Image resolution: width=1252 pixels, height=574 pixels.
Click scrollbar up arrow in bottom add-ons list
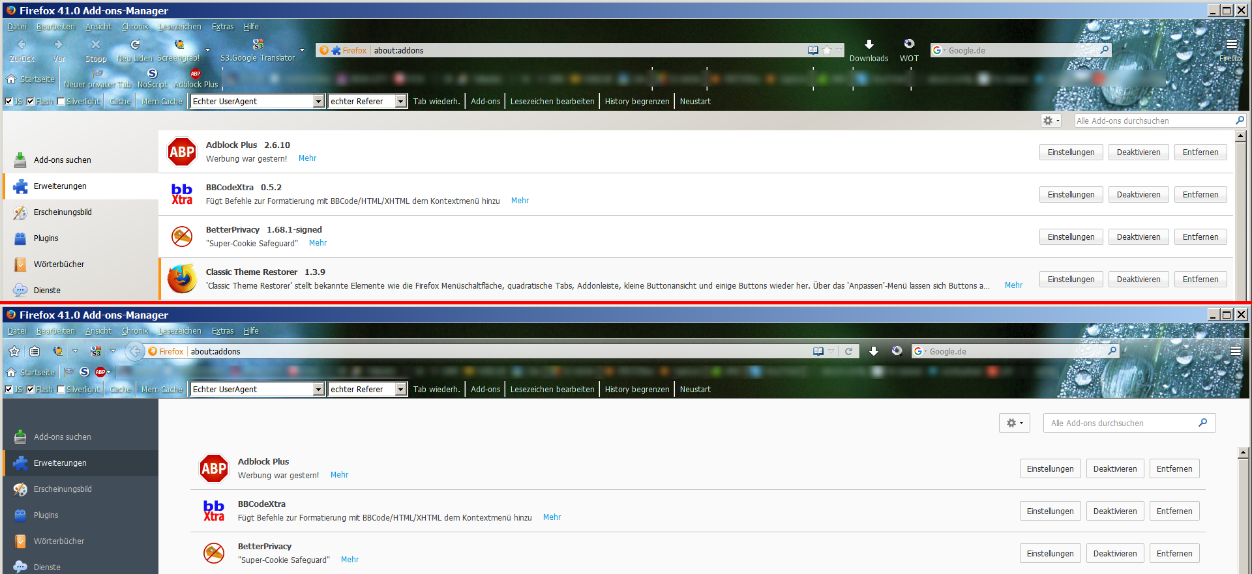[1243, 453]
